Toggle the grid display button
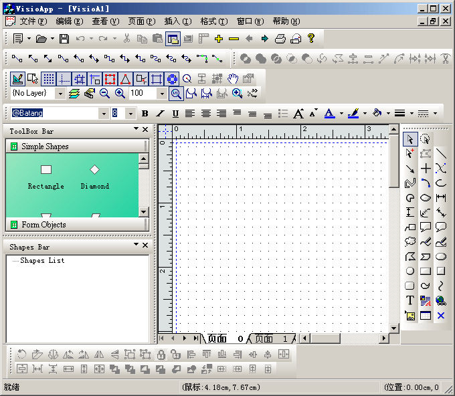Image resolution: width=455 pixels, height=396 pixels. [49, 78]
